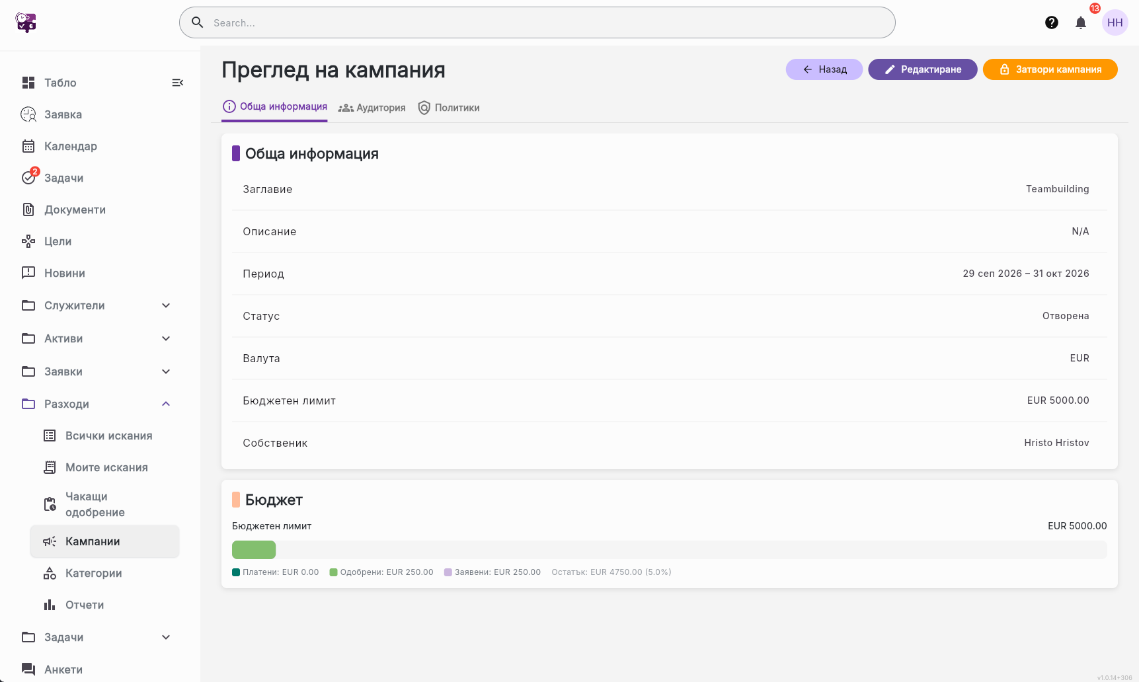Image resolution: width=1139 pixels, height=682 pixels.
Task: Click the Отчети bar chart icon
Action: click(x=50, y=605)
